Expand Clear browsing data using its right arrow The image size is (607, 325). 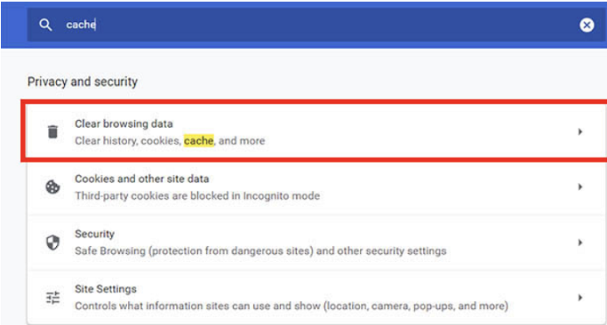click(580, 131)
